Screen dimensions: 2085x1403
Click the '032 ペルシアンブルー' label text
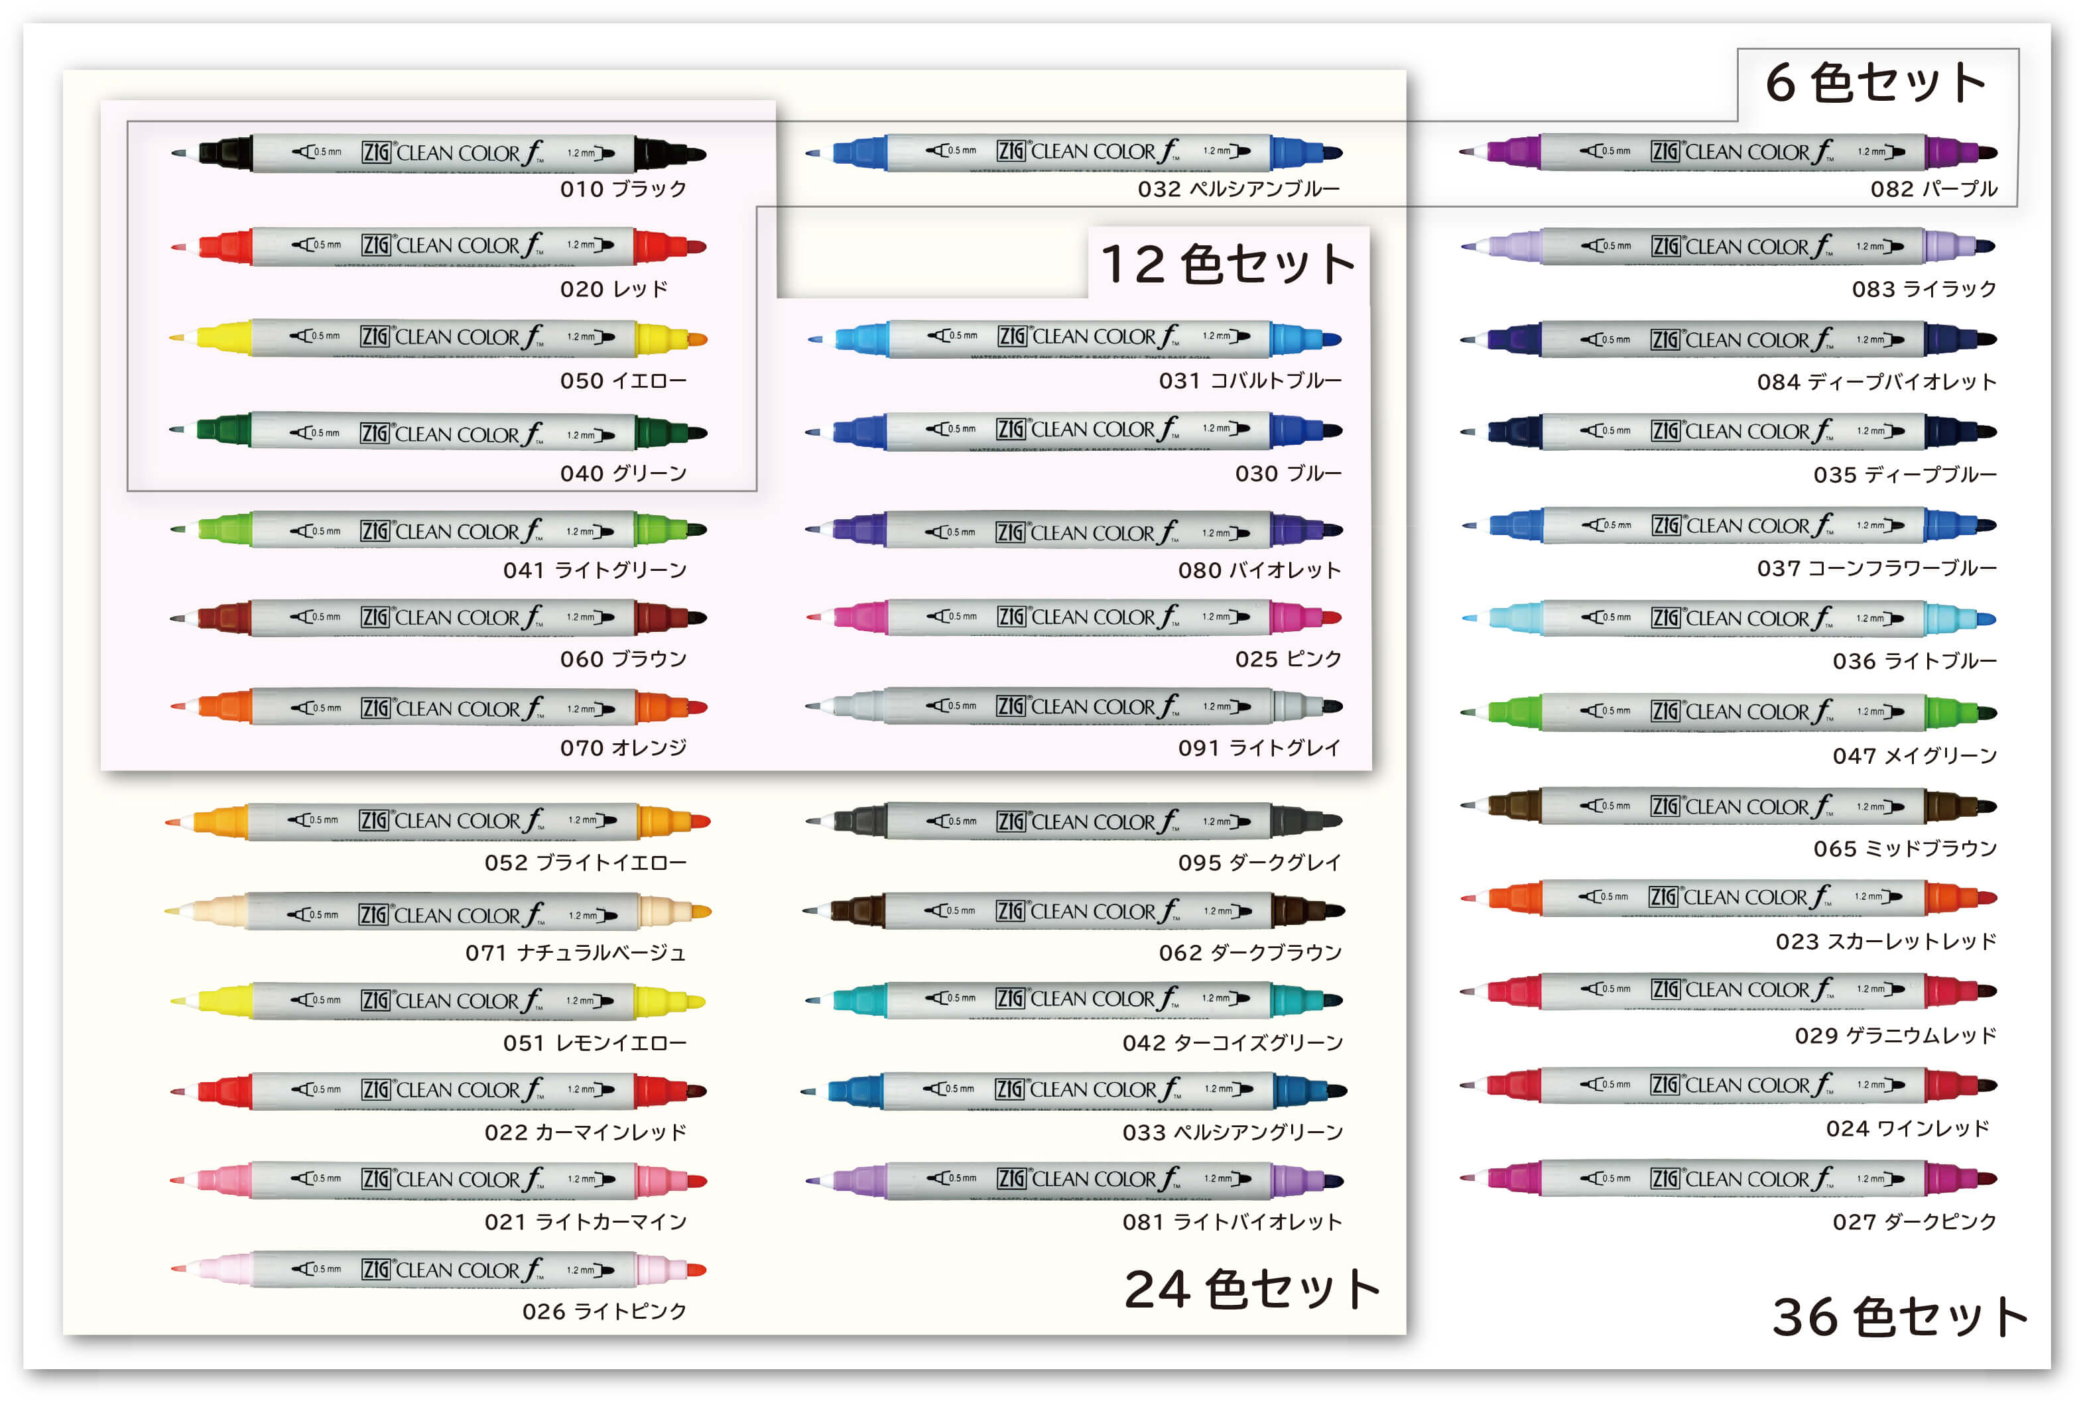(1239, 189)
